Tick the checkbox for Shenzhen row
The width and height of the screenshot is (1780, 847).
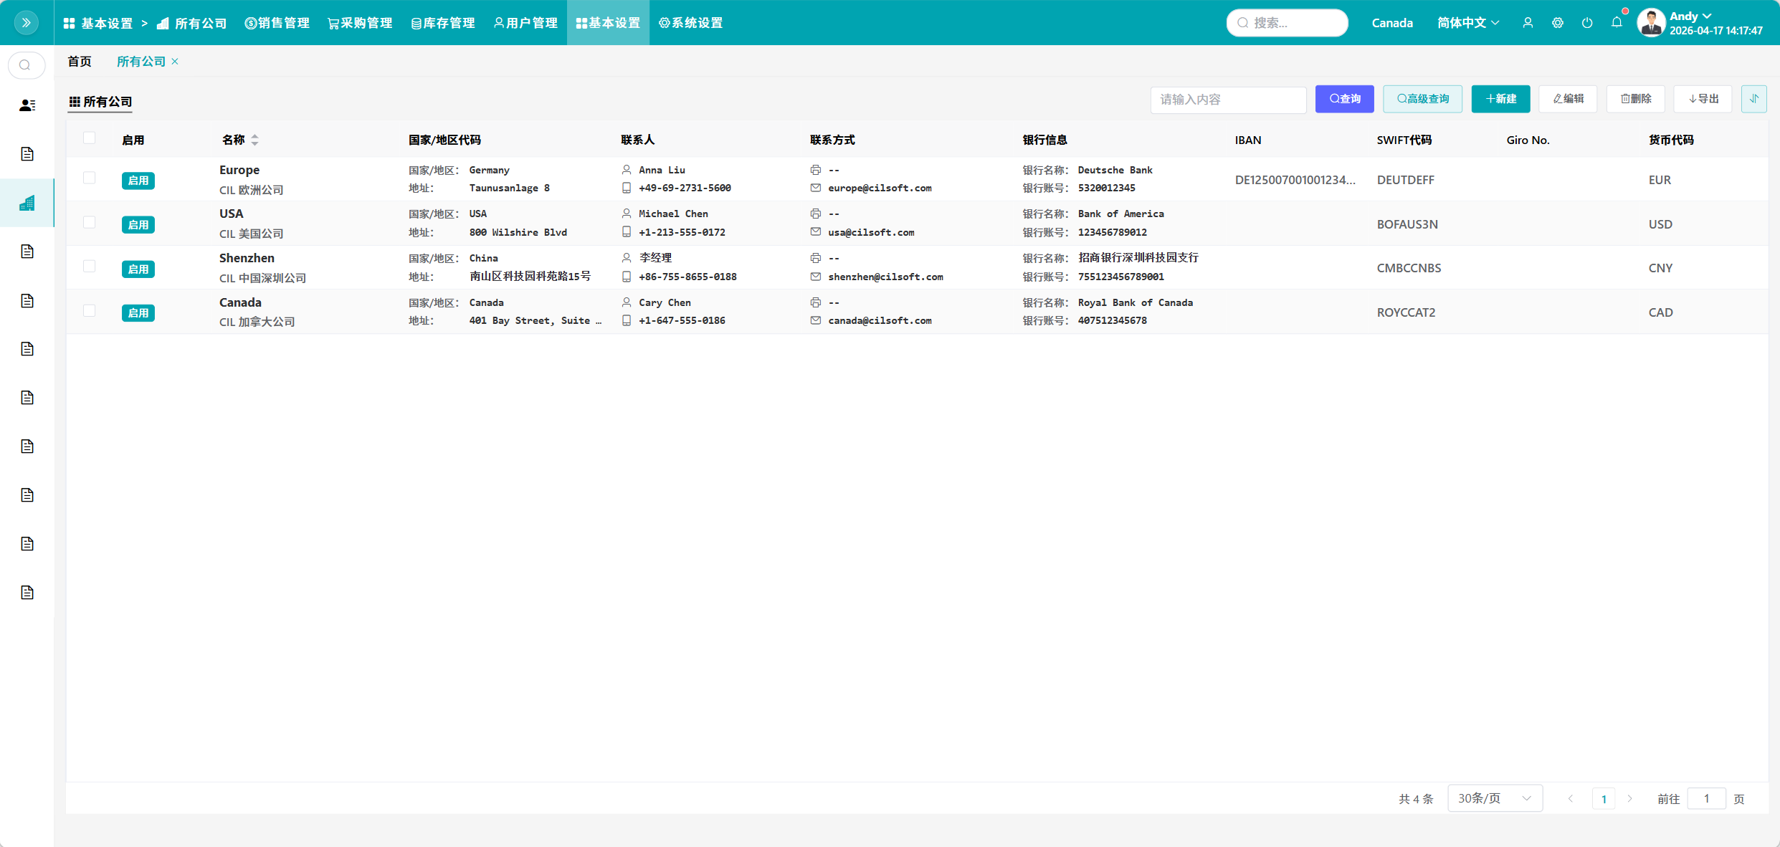89,267
